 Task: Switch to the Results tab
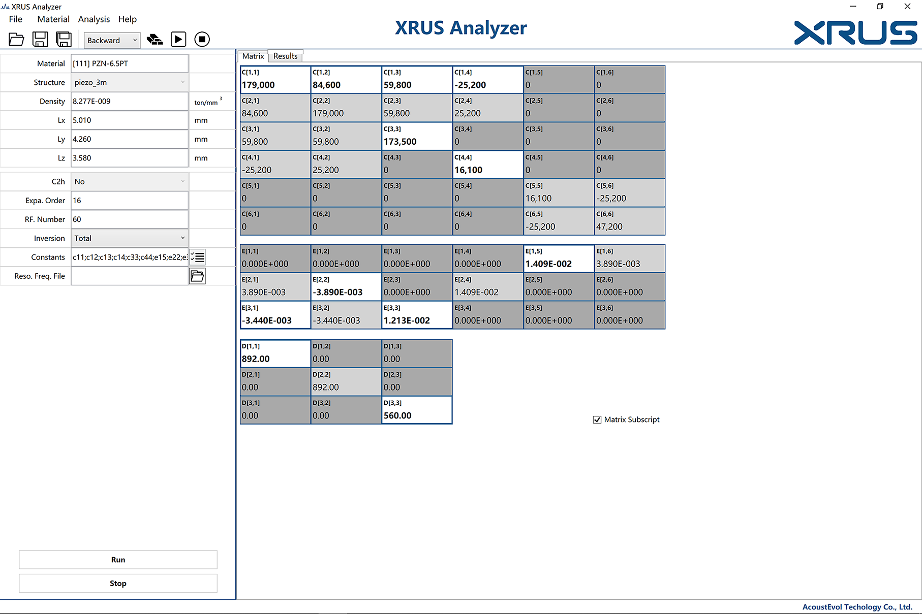pyautogui.click(x=285, y=56)
